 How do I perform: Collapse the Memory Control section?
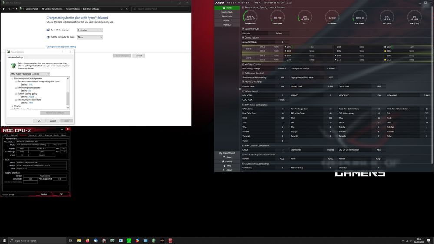coord(243,82)
